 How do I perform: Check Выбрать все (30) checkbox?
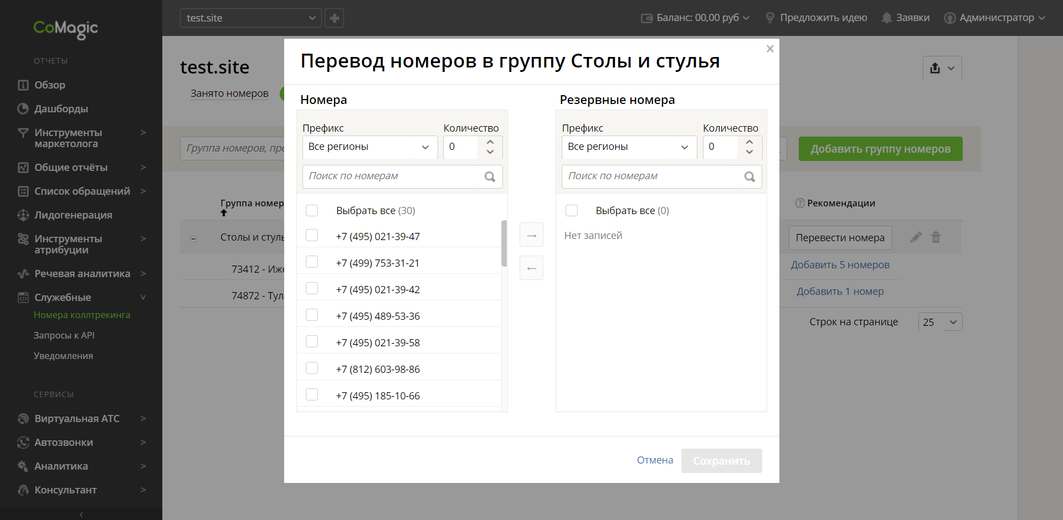click(x=312, y=210)
